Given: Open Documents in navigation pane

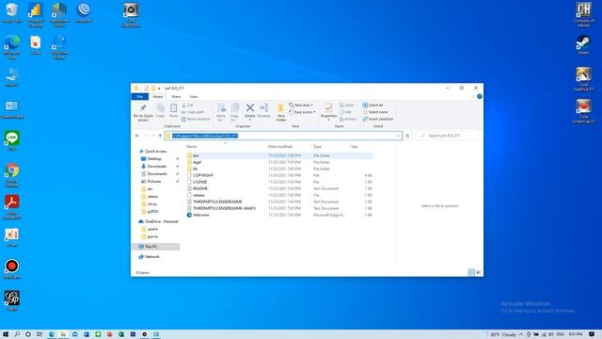Looking at the screenshot, I should pyautogui.click(x=157, y=173).
